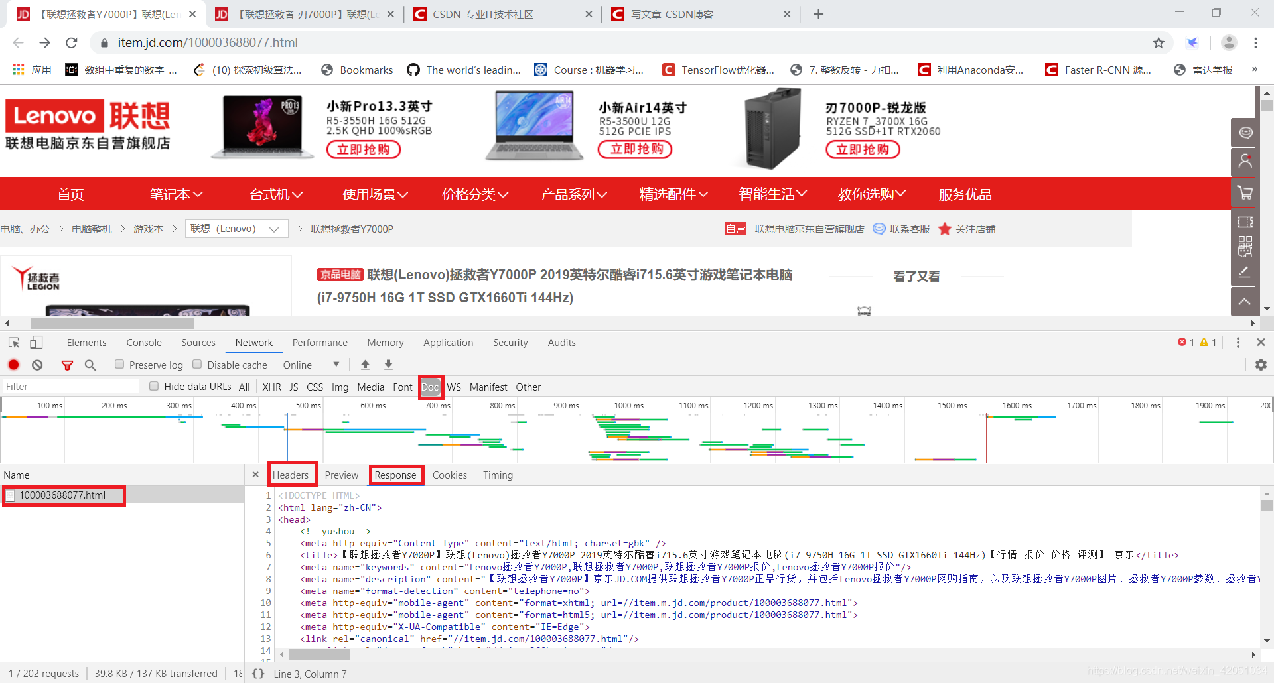1274x683 pixels.
Task: Click the 小新Air14英寸 laptop thumbnail
Action: click(x=535, y=126)
